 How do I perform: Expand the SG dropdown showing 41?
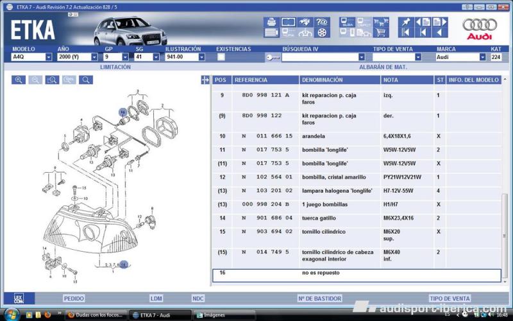click(156, 57)
